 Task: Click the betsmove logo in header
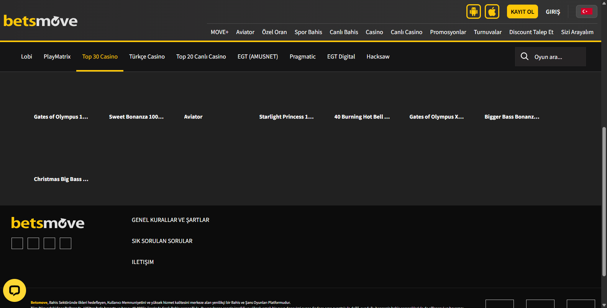tap(41, 21)
